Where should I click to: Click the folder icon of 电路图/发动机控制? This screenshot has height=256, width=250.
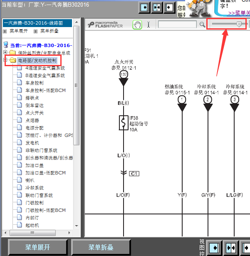pyautogui.click(x=12, y=60)
